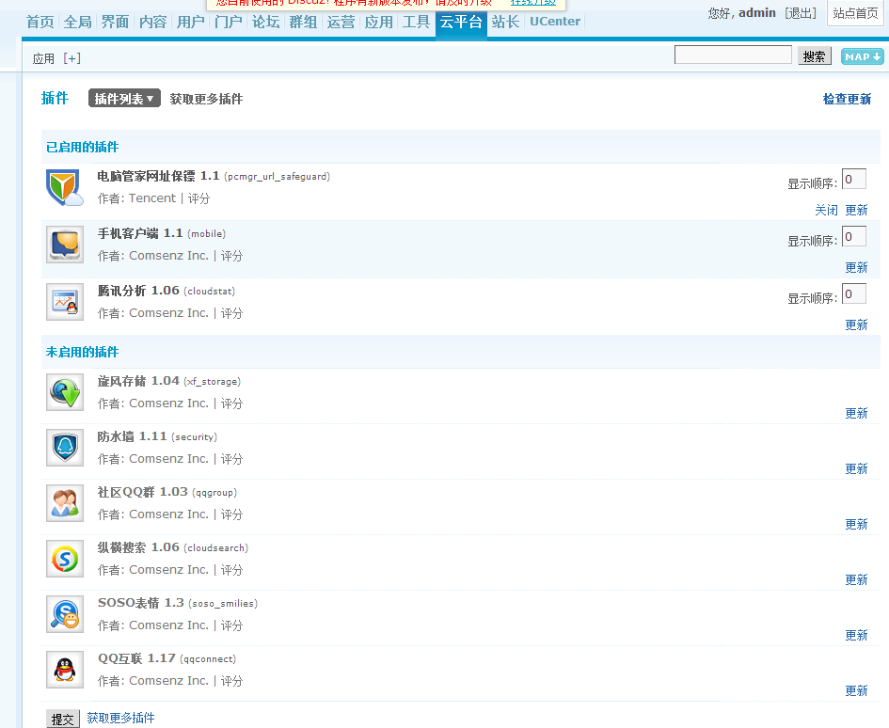
Task: Click the Tencent author name
Action: [152, 198]
